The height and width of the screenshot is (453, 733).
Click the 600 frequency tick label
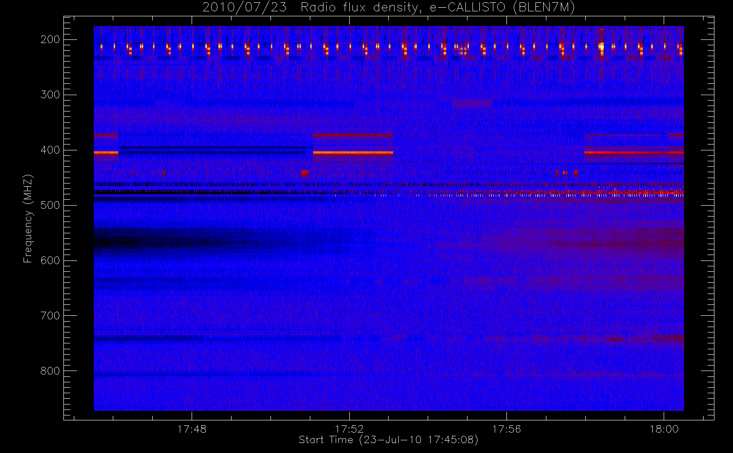[50, 260]
